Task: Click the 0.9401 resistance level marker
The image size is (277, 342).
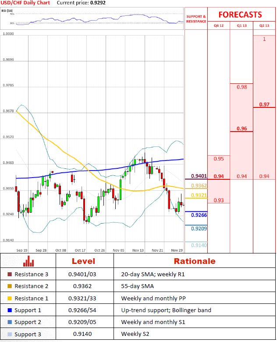Action: click(199, 177)
